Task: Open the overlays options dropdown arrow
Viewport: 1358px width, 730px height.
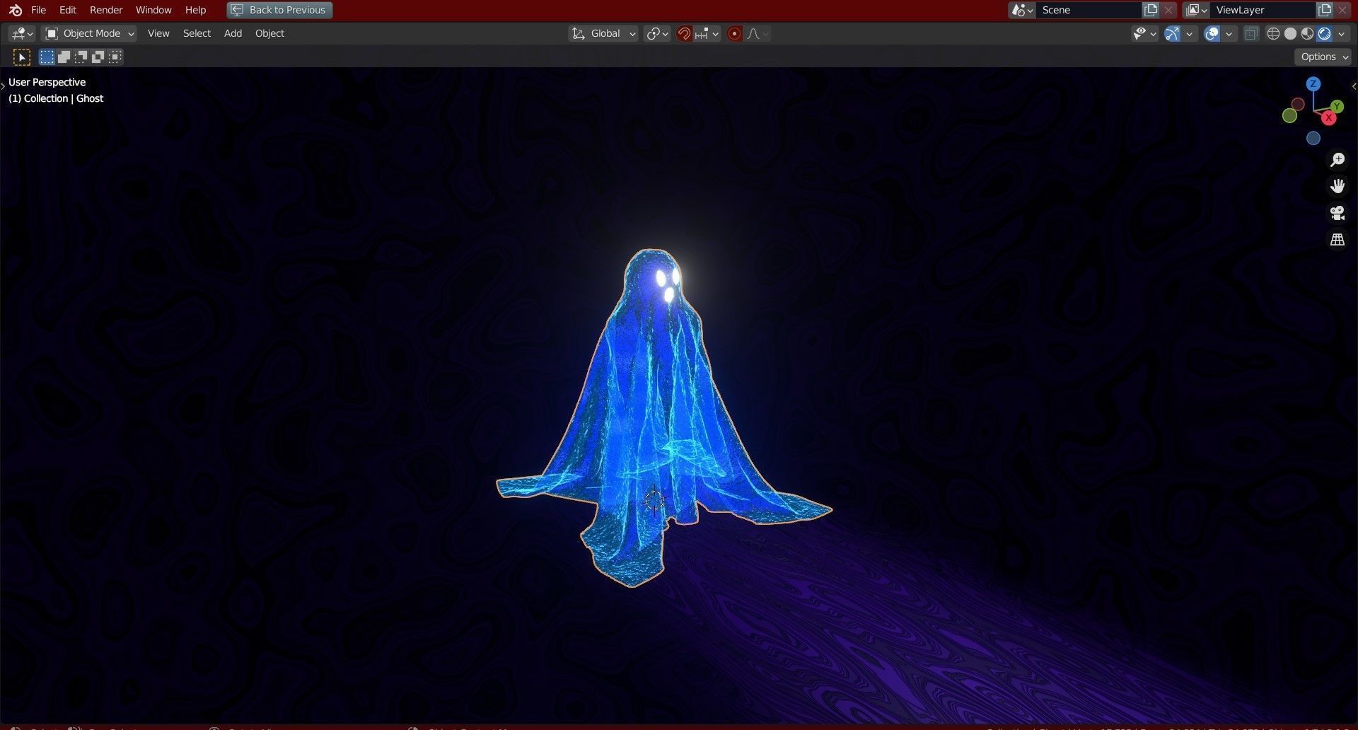Action: click(1229, 33)
